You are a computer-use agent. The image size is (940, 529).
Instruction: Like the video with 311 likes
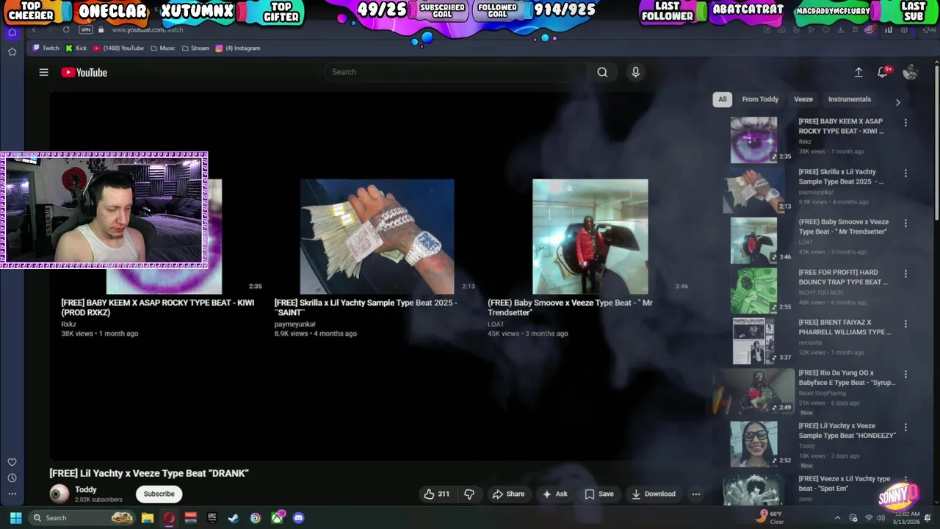coord(436,494)
